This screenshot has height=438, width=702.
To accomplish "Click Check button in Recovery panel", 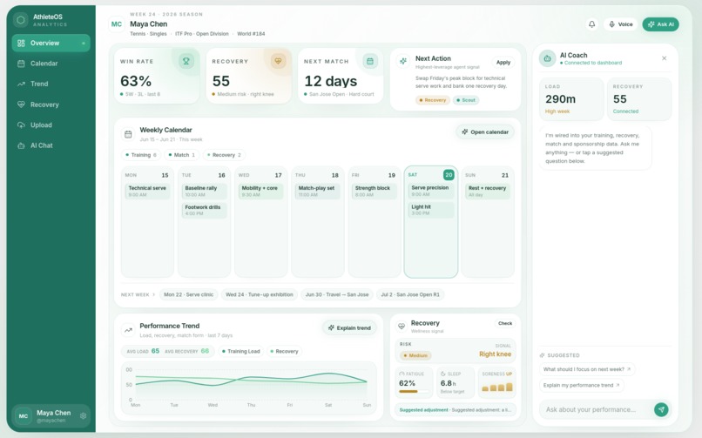I will 505,323.
